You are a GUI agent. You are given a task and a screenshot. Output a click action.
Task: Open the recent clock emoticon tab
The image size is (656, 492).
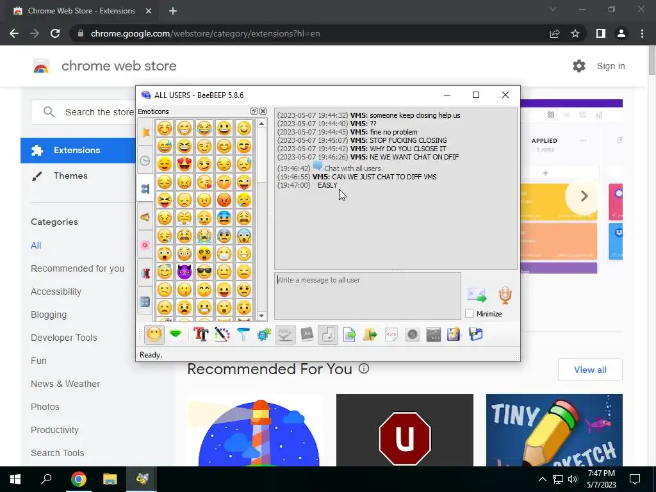(x=145, y=161)
